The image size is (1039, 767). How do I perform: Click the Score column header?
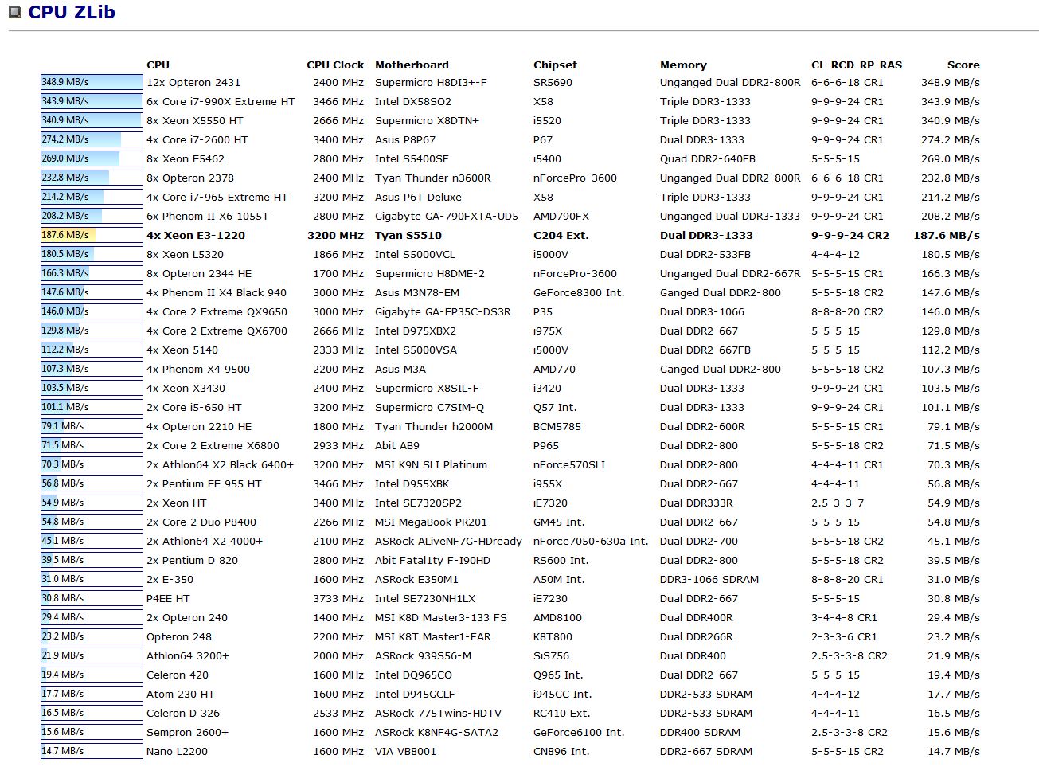pos(963,65)
